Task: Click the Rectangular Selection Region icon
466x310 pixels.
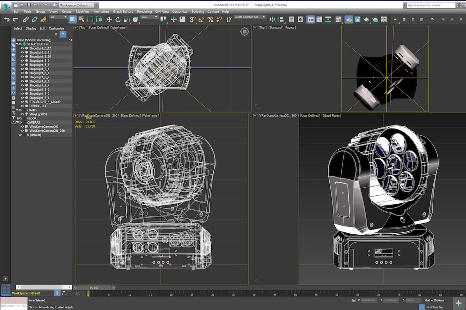Action: click(x=90, y=19)
